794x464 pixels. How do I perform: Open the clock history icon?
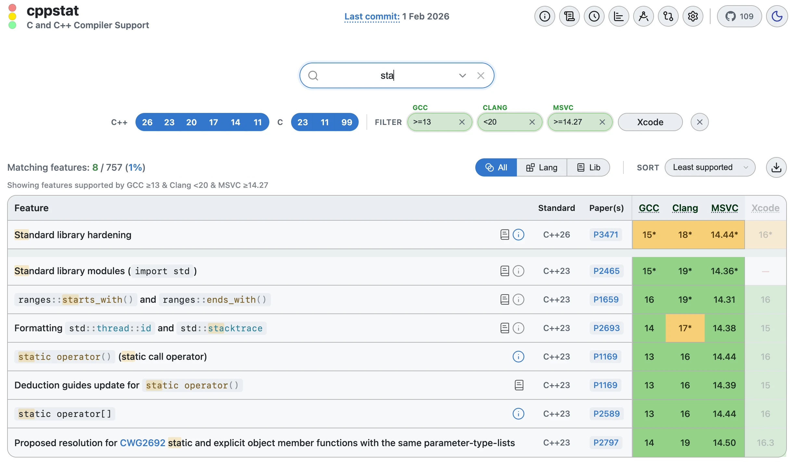594,16
